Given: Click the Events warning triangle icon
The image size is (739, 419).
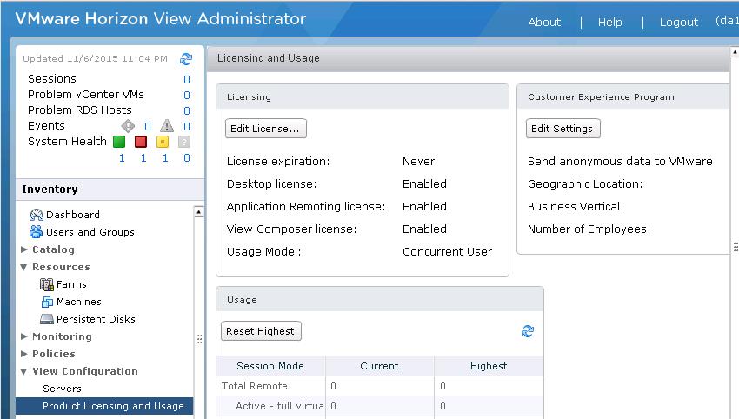Looking at the screenshot, I should [x=166, y=126].
